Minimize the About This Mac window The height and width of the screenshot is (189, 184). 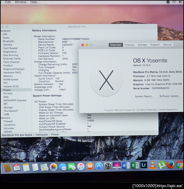[x=87, y=45]
